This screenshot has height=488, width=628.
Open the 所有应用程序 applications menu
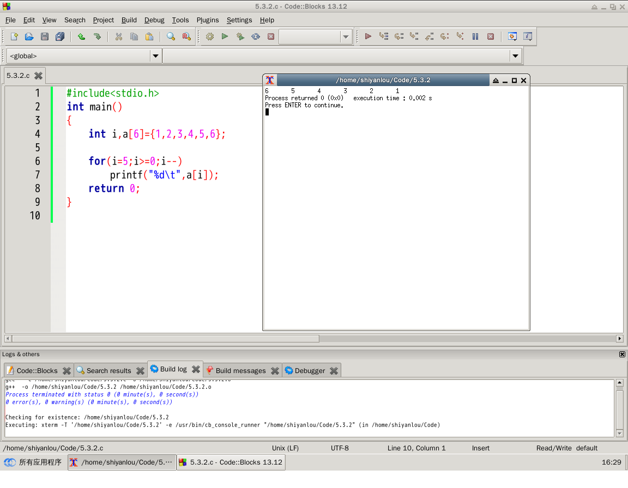[33, 462]
